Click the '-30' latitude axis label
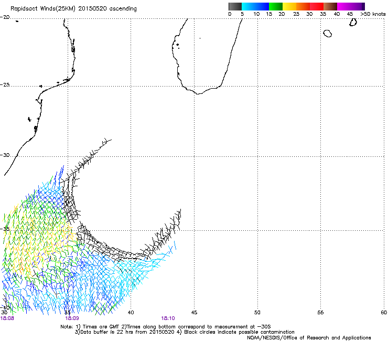This screenshot has width=388, height=341. point(5,155)
